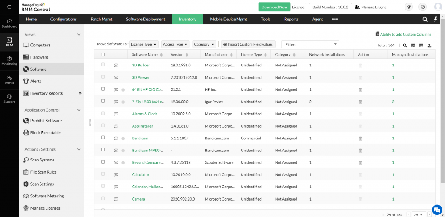
Task: Open the Access Type dropdown
Action: 175,44
